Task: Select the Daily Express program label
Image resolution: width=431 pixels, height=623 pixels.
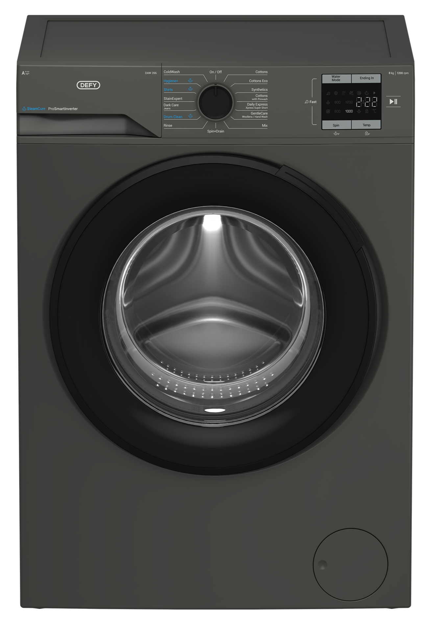Action: [x=257, y=105]
